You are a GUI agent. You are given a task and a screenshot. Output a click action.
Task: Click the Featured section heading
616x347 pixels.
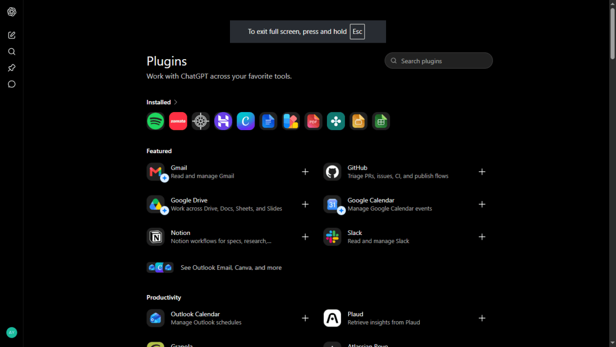159,151
